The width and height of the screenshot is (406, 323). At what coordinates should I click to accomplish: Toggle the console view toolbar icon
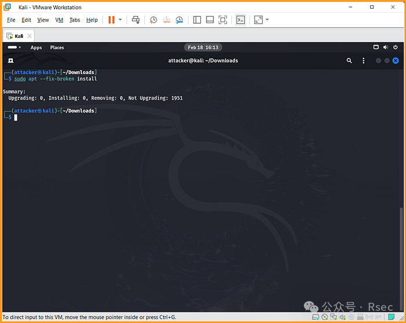tap(240, 20)
